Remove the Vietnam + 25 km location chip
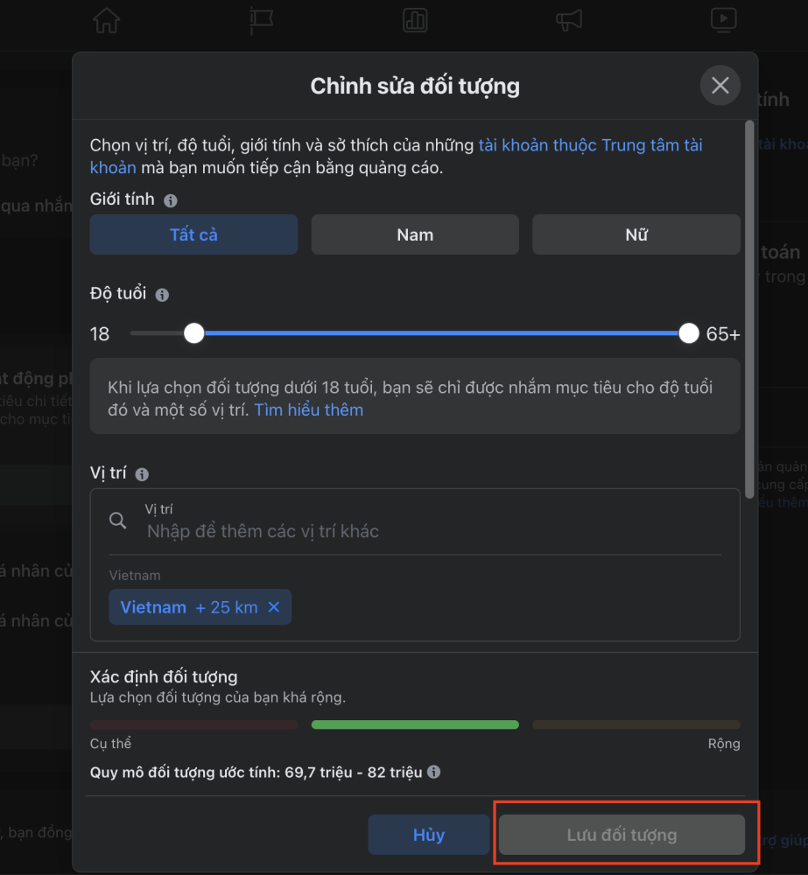Image resolution: width=808 pixels, height=875 pixels. point(274,607)
